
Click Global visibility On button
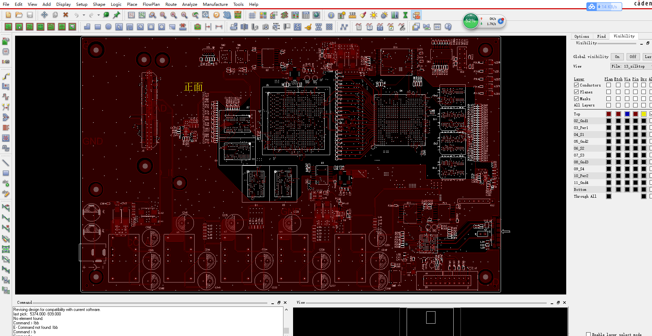[617, 57]
